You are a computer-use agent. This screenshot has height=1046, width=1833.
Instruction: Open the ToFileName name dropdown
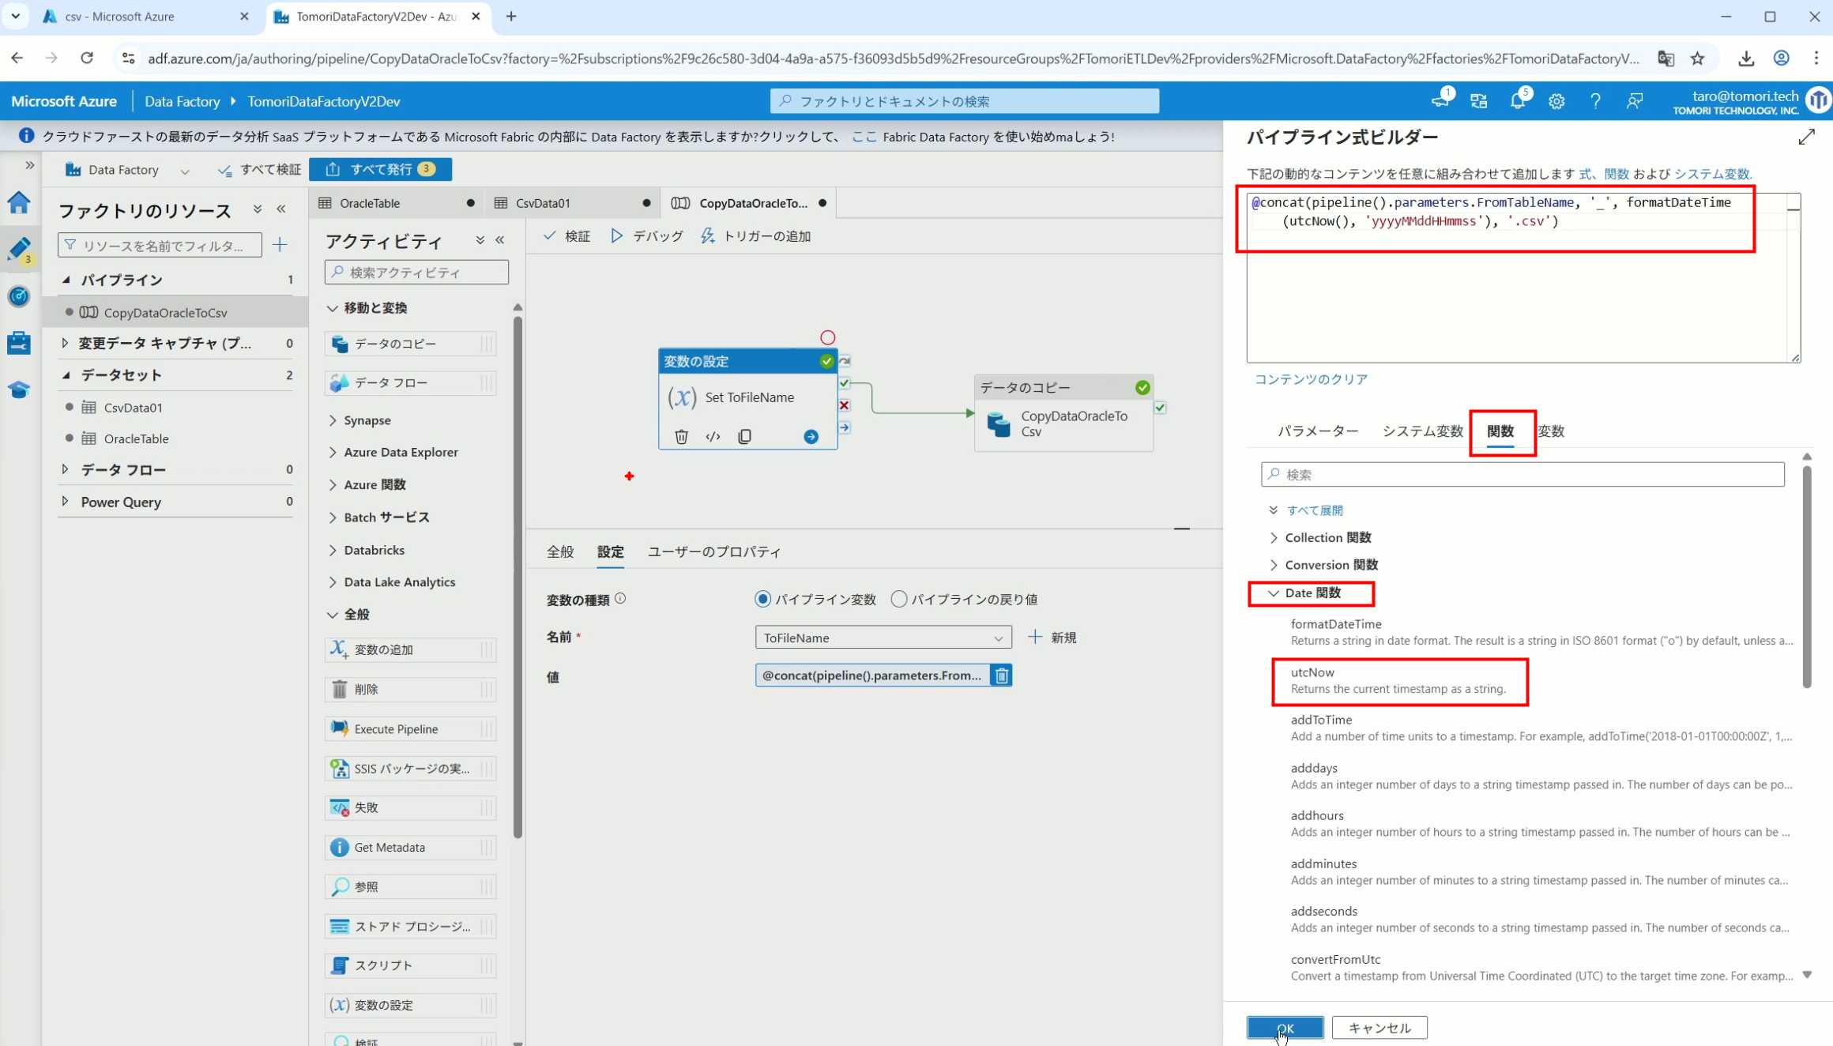883,638
